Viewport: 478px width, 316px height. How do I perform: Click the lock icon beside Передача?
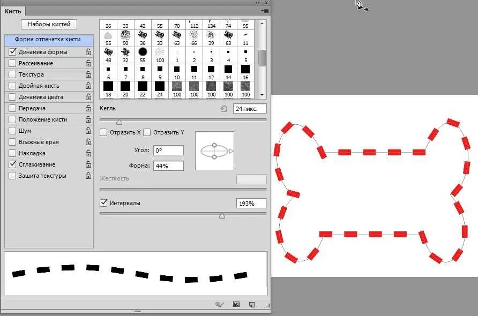click(x=88, y=108)
